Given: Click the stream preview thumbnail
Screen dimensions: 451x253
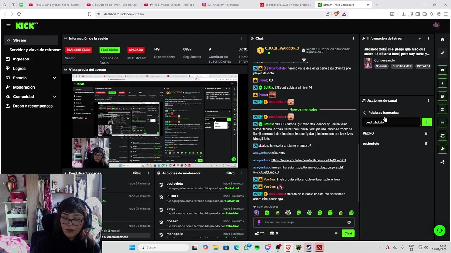Looking at the screenshot, I should coord(155,121).
